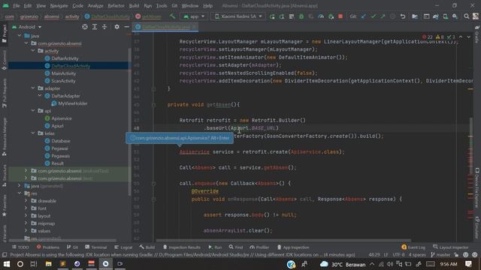481x270 pixels.
Task: Open the Xiaomi Redmi 5A device dropdown
Action: [x=238, y=16]
